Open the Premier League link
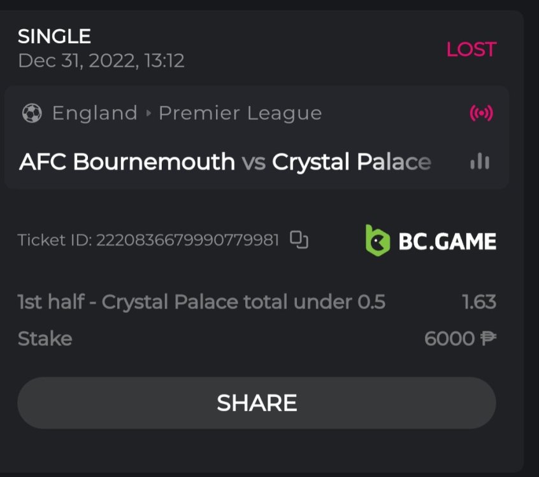Viewport: 539px width, 477px height. (x=240, y=113)
